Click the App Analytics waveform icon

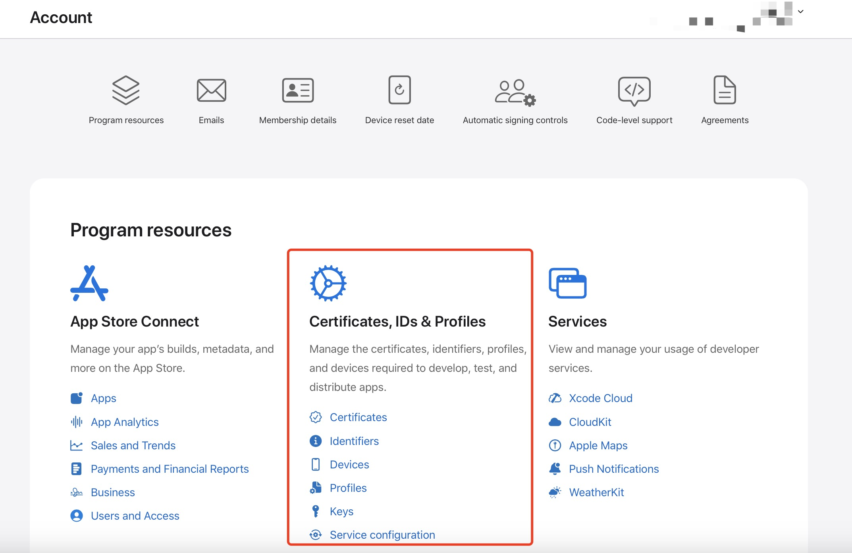click(77, 422)
